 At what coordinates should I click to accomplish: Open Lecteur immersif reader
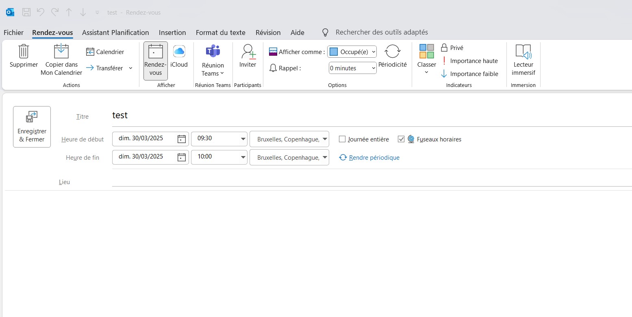pyautogui.click(x=523, y=60)
